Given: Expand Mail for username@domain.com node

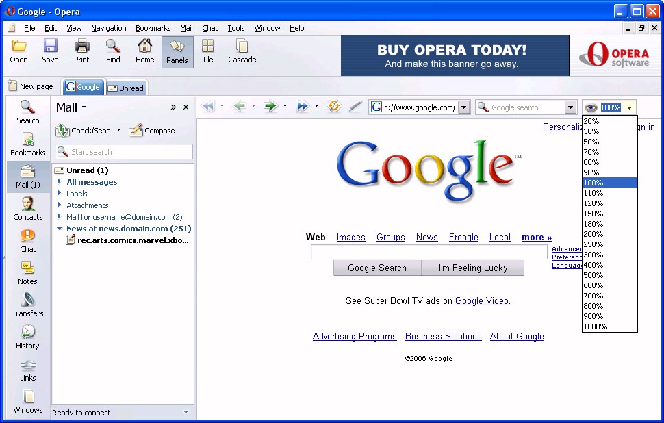Looking at the screenshot, I should 60,216.
